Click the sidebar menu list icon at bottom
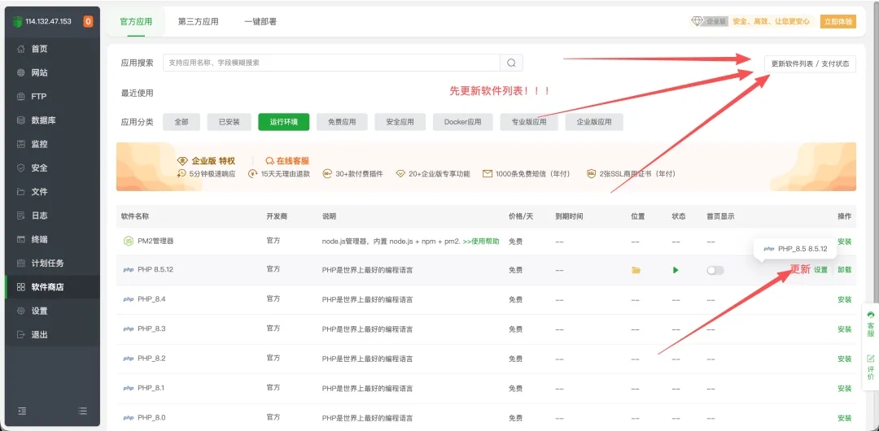This screenshot has width=879, height=431. [82, 411]
